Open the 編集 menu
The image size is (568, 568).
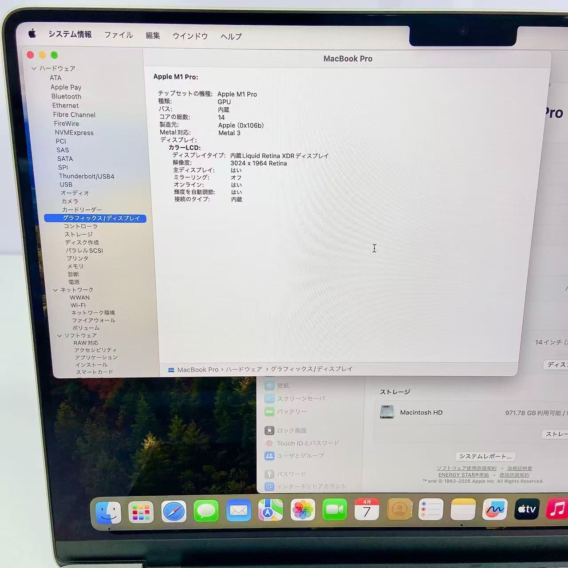click(x=153, y=35)
